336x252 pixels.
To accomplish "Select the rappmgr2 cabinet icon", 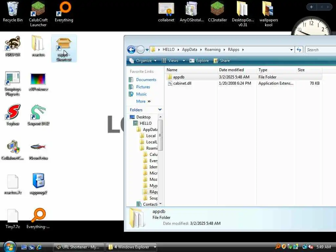I will 38,184.
